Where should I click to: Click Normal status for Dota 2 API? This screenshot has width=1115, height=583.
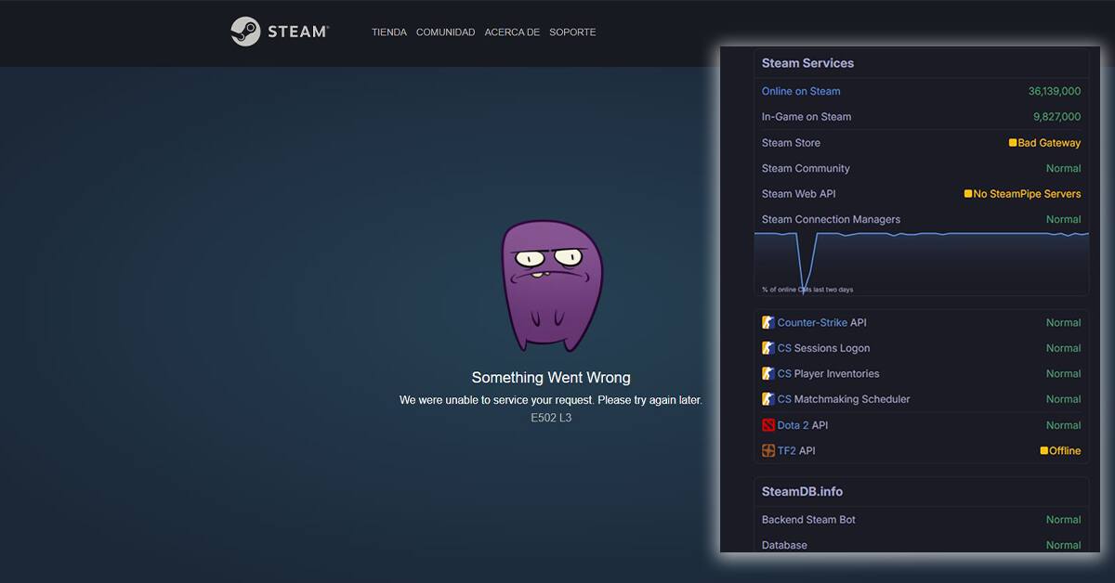pyautogui.click(x=1064, y=425)
